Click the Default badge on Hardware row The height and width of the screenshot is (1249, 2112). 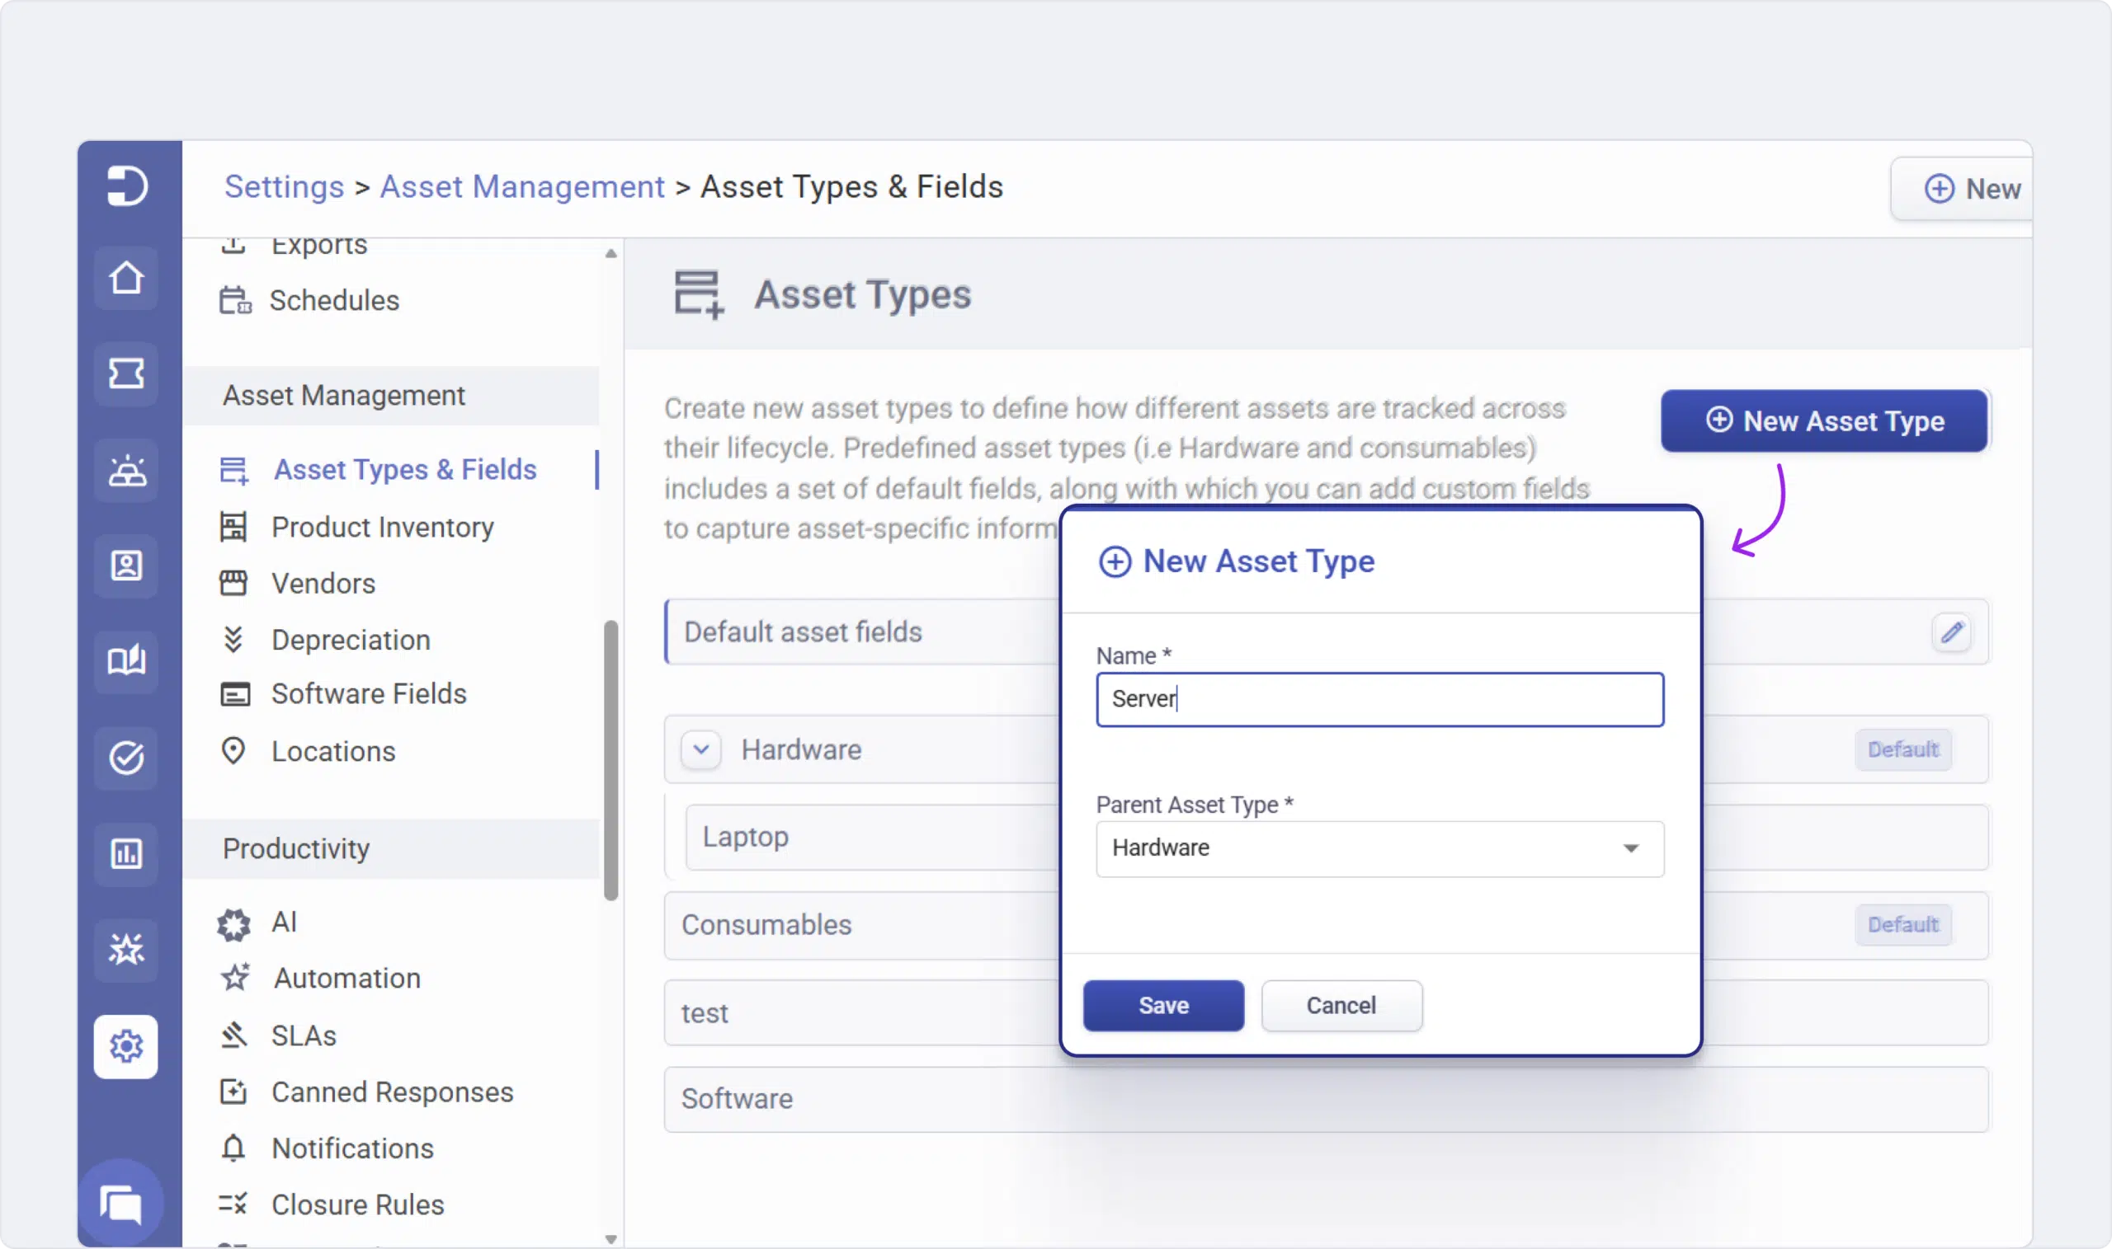[1903, 749]
